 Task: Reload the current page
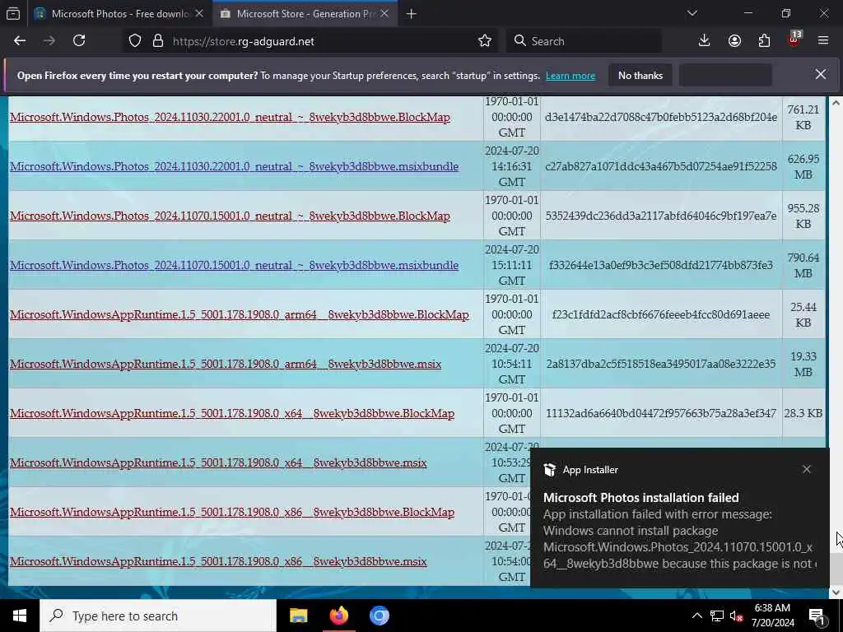tap(79, 41)
